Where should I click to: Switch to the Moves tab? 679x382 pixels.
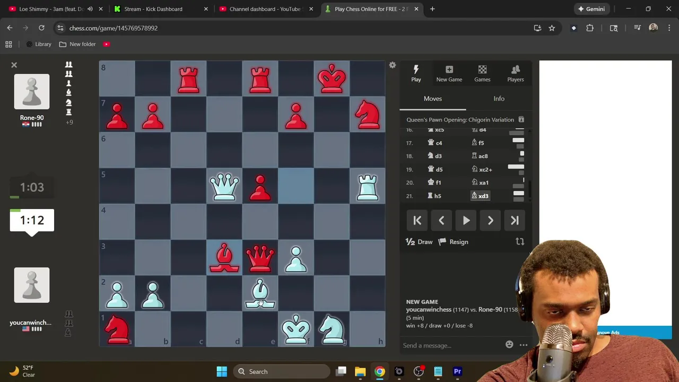433,99
